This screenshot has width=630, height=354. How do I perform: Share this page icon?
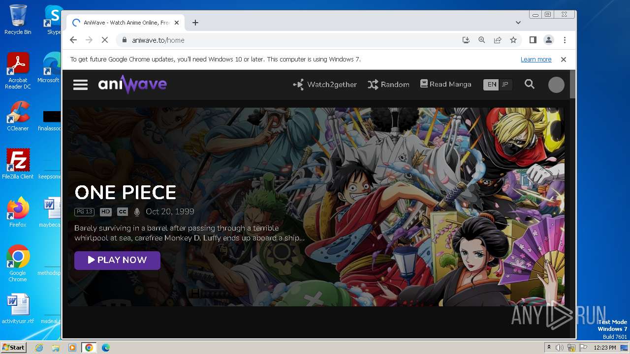pos(498,40)
